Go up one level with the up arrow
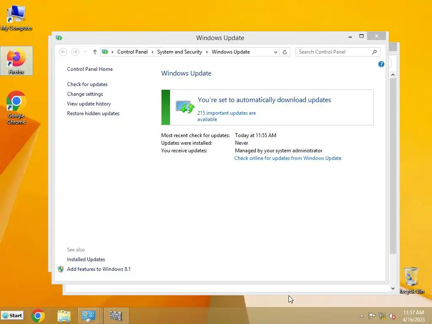The height and width of the screenshot is (324, 432). coord(95,52)
